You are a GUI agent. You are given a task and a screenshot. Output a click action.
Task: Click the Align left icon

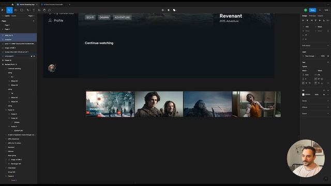pos(303,21)
